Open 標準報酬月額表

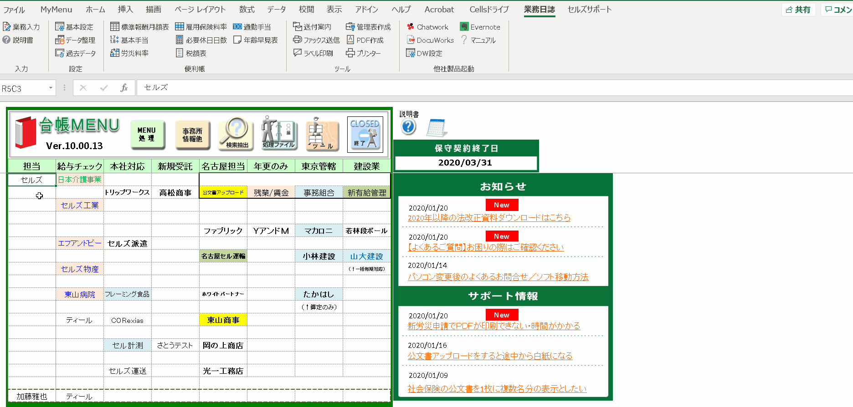pos(139,27)
